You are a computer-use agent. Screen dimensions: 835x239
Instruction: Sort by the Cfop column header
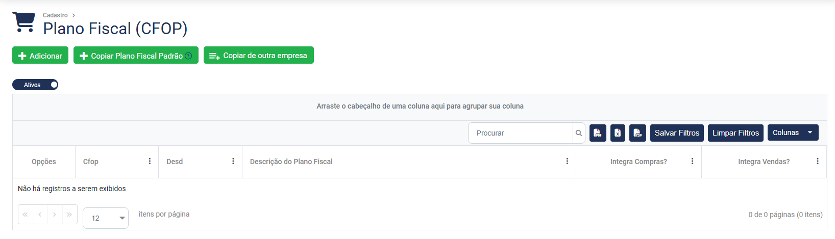point(91,162)
